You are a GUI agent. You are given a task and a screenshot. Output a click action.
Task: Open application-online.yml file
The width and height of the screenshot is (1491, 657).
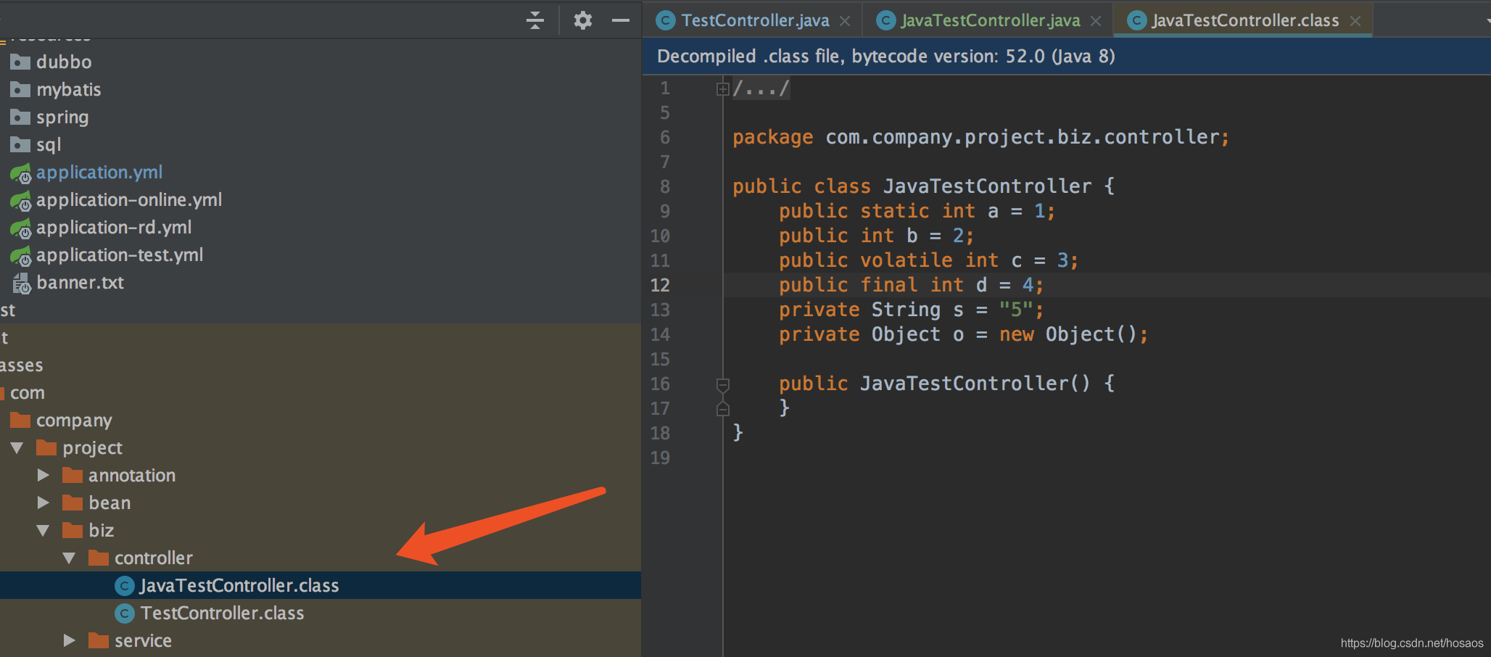[x=129, y=200]
